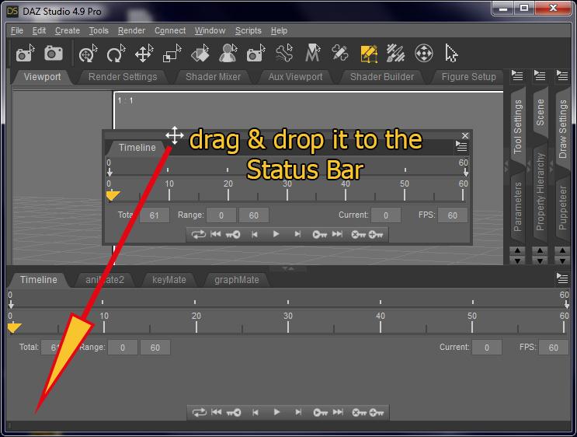Click range end marker at 60 in docked Timeline
Screen dimensions: 577x437
point(566,304)
